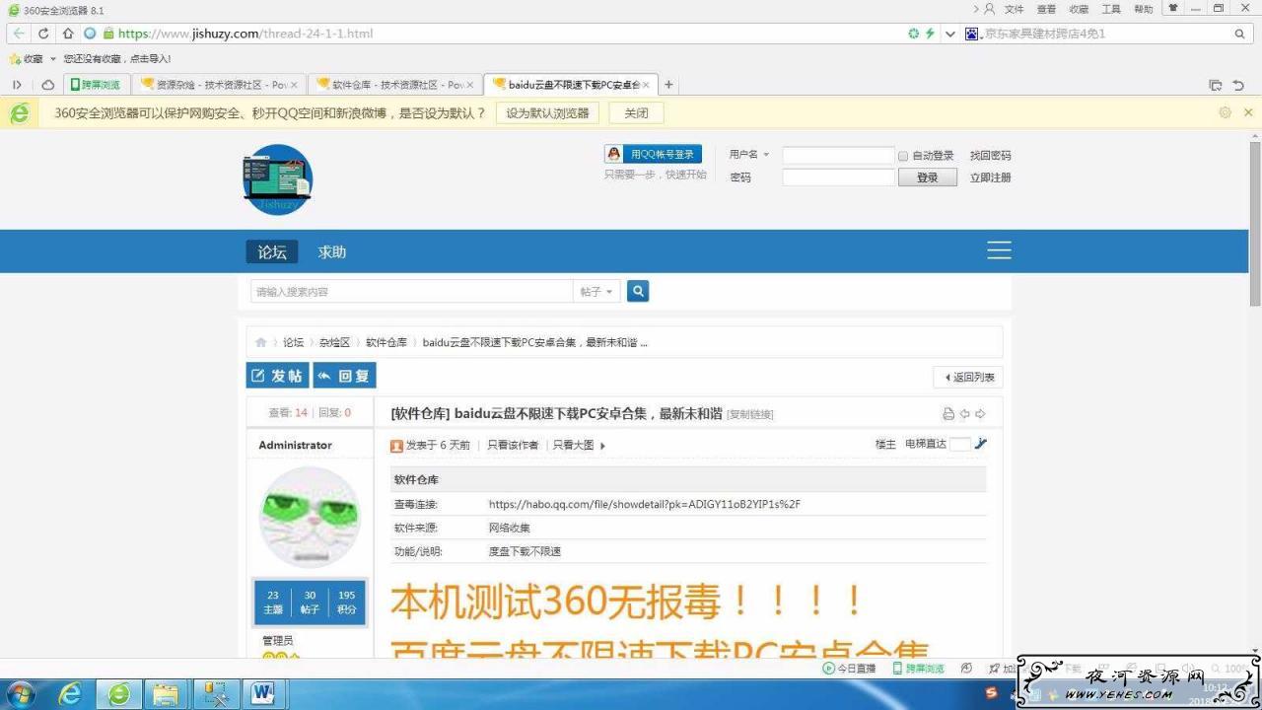Go back with the browser back arrow
This screenshot has width=1262, height=710.
tap(19, 34)
